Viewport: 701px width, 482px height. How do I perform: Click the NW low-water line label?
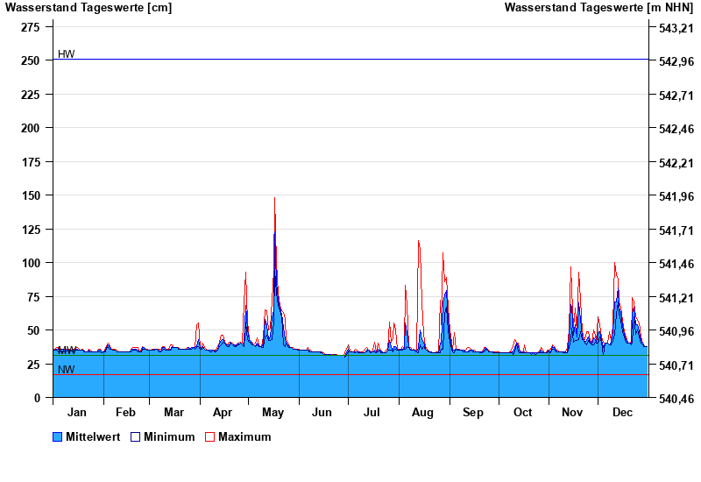pyautogui.click(x=67, y=370)
